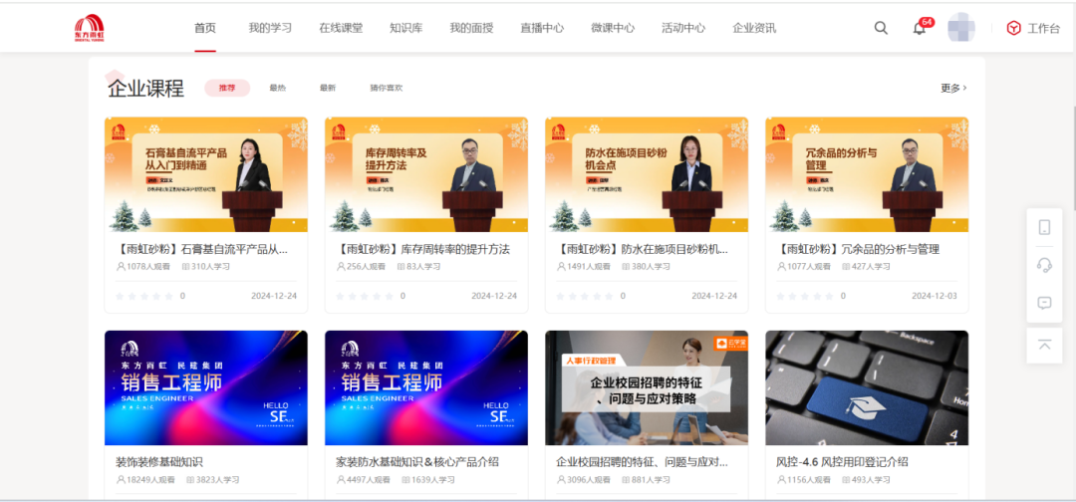Open the search magnifier icon
Screen dimensions: 1076x502
coord(881,28)
